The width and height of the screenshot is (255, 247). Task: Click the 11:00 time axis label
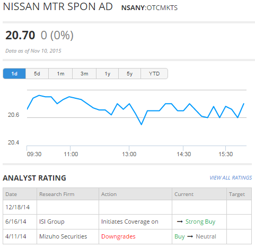click(71, 154)
